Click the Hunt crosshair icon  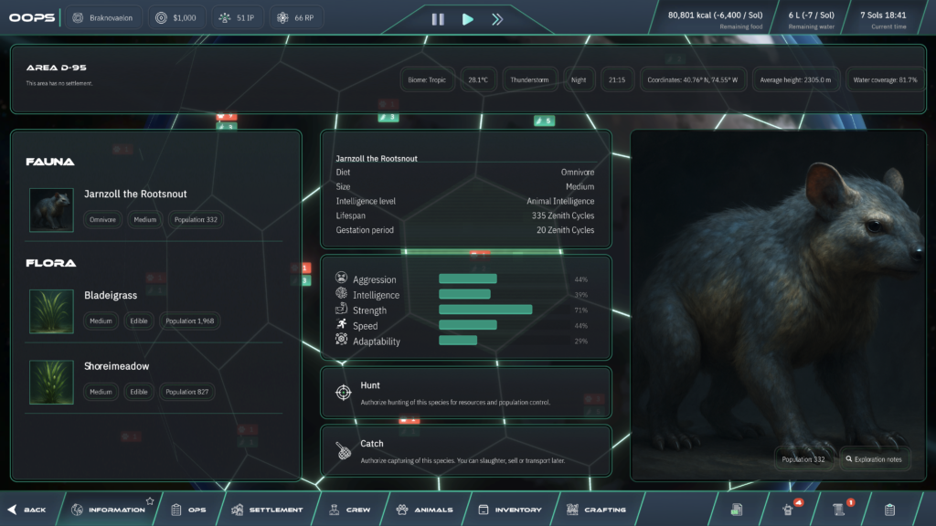tap(343, 393)
